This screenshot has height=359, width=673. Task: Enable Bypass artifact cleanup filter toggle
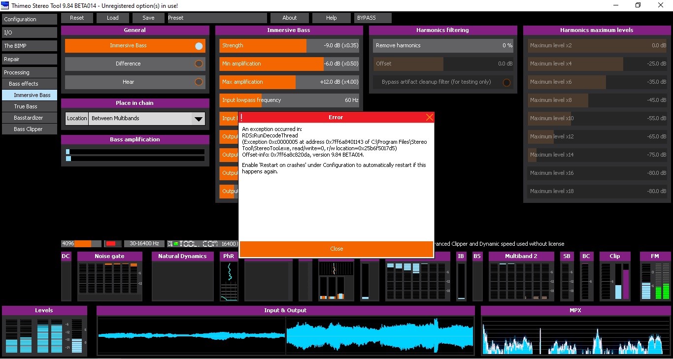[506, 82]
